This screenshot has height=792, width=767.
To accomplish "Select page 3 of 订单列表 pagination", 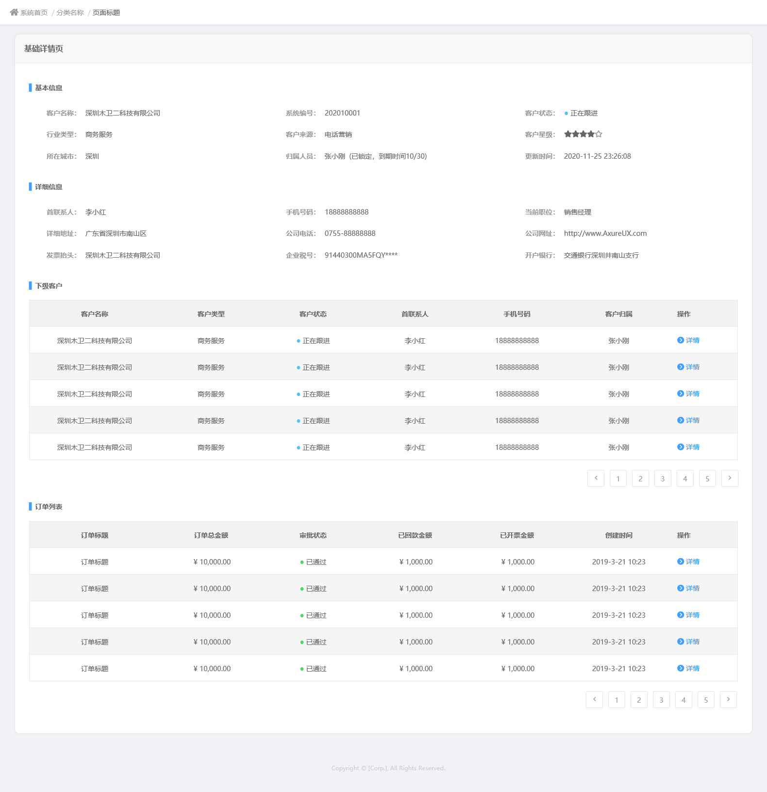I will (661, 699).
